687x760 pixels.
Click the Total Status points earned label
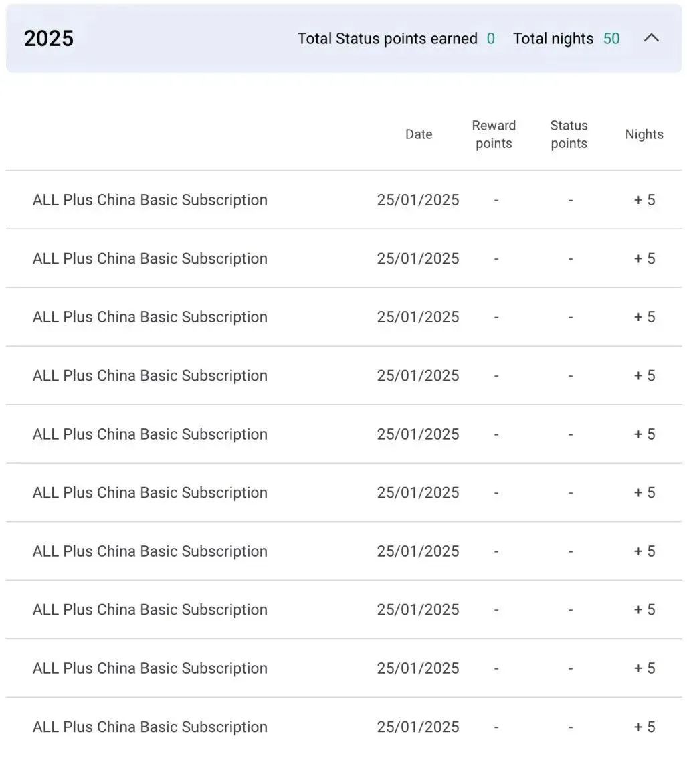click(x=387, y=39)
